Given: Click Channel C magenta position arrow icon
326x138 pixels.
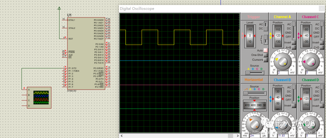Looking at the screenshot, I should [x=299, y=36].
